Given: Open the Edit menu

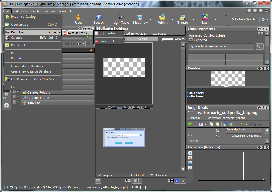Looking at the screenshot, I should click(15, 11).
